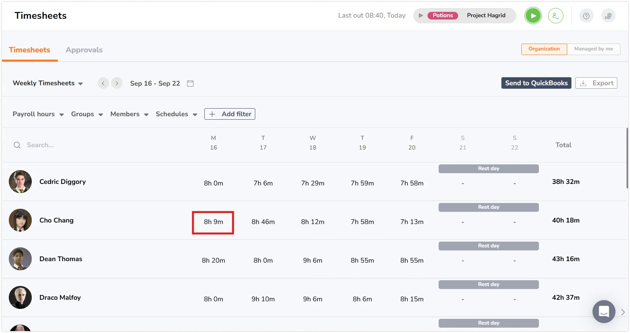
Task: Open Draco Malfoy's Friday 8h 15m entry
Action: coord(412,299)
